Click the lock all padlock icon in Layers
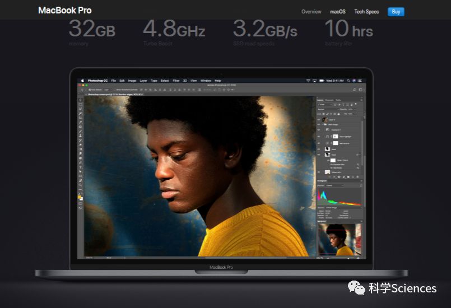451x308 pixels. tap(339, 114)
